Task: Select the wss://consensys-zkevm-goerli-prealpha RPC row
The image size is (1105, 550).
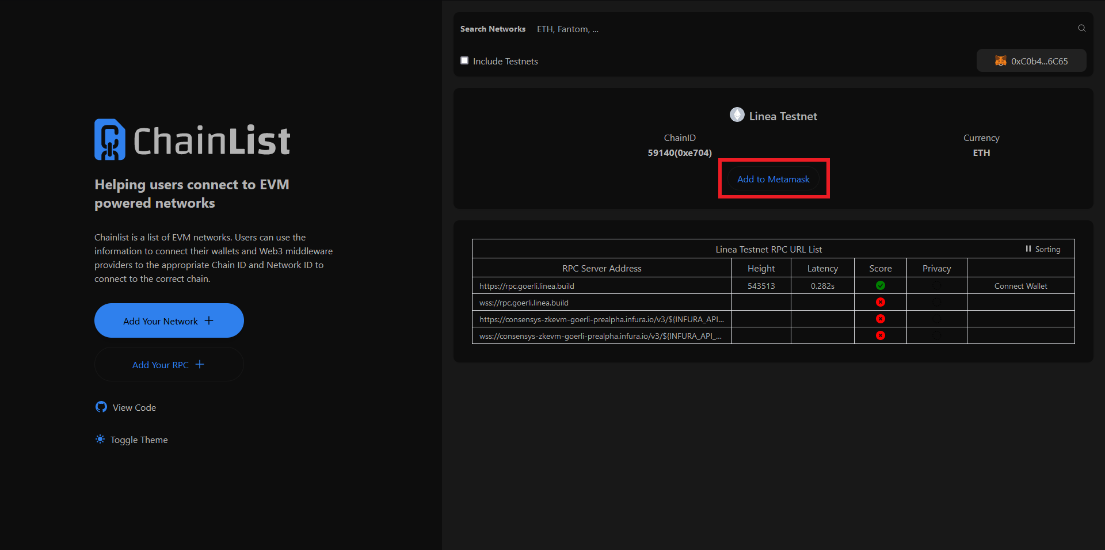Action: coord(600,336)
